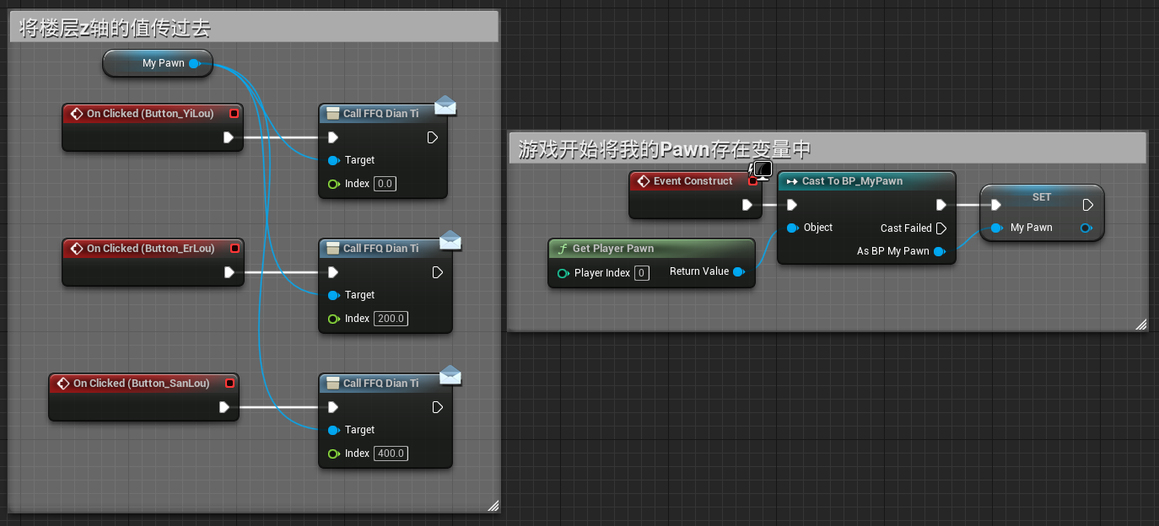Click the Object input pin on Cast node
This screenshot has height=526, width=1159.
click(x=791, y=228)
